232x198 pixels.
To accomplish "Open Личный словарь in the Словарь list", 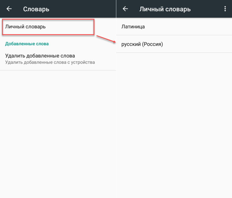I will (x=25, y=27).
